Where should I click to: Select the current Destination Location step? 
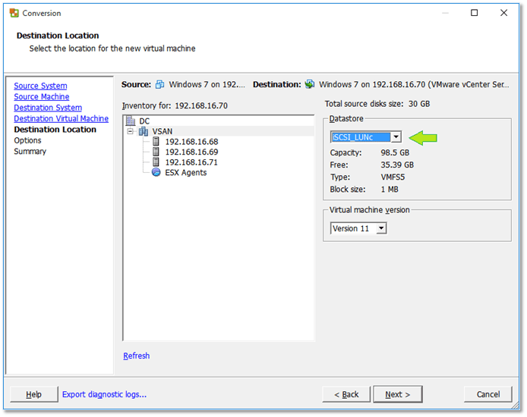55,130
